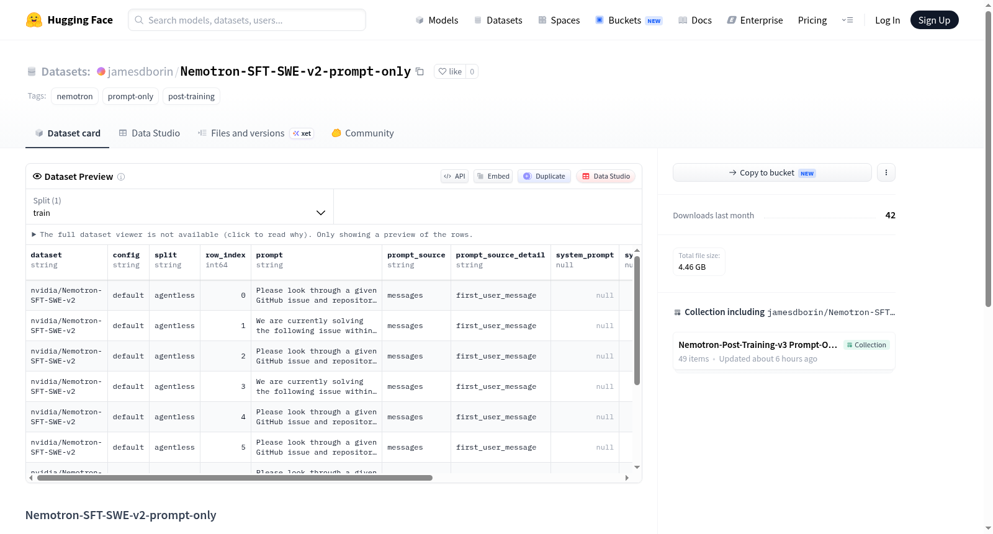
Task: Click the Nemotron-SFT-SWE-v2-prompt-only title
Action: coord(295,71)
